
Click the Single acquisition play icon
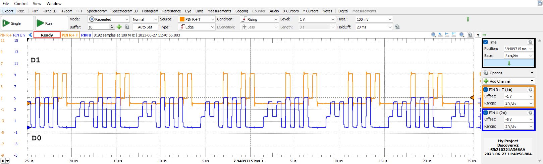click(x=6, y=23)
